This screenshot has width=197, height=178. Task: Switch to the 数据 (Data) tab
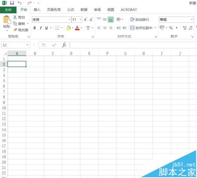click(x=84, y=9)
